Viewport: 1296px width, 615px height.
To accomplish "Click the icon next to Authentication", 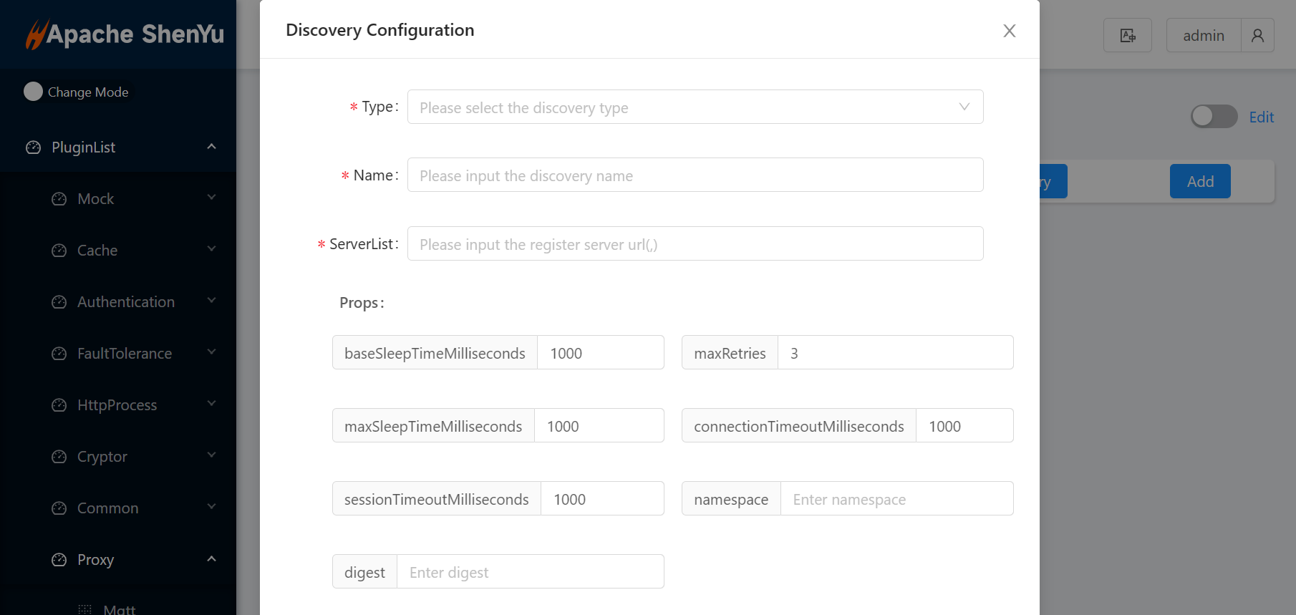I will [x=59, y=302].
